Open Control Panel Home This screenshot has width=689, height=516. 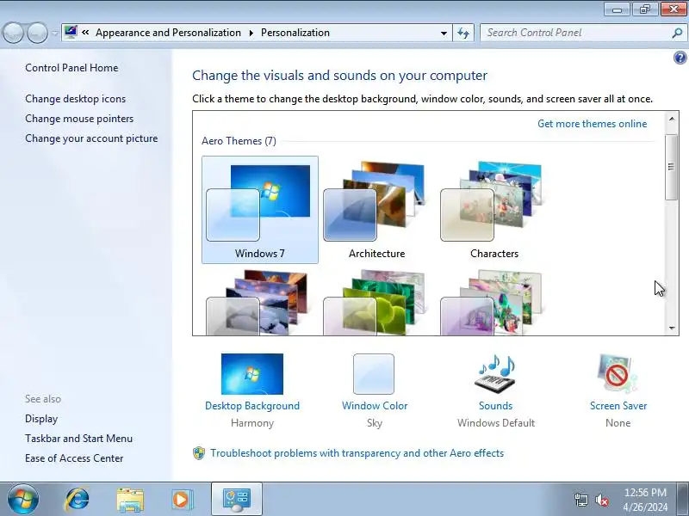(x=71, y=68)
